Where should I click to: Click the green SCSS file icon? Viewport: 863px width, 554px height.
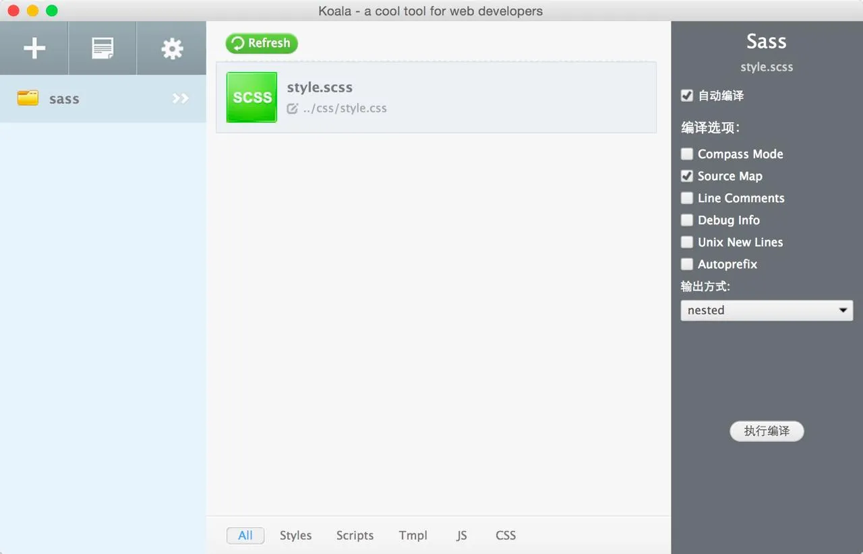251,97
